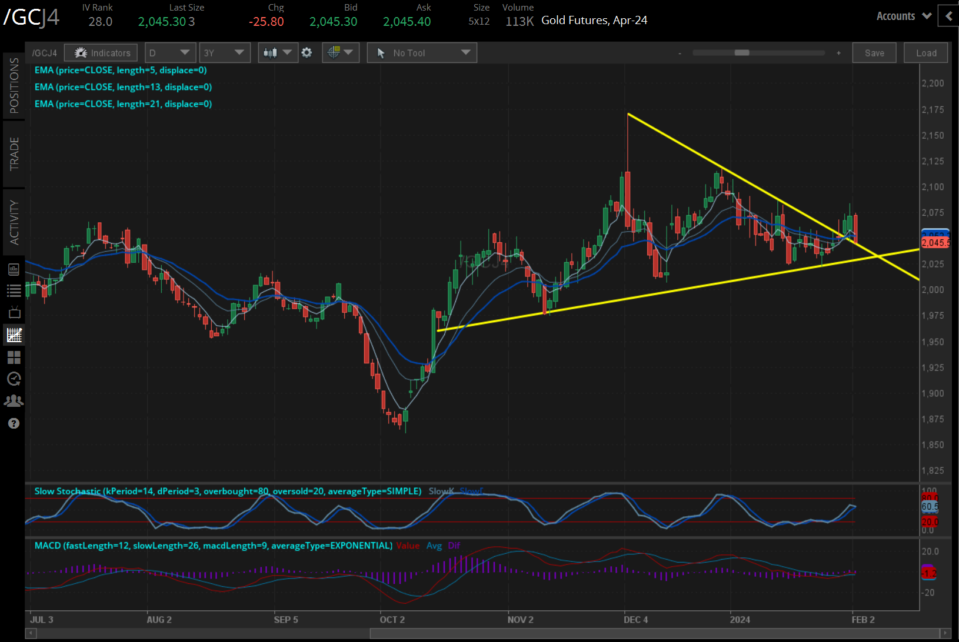Select the chart icon in the left sidebar

coord(14,335)
